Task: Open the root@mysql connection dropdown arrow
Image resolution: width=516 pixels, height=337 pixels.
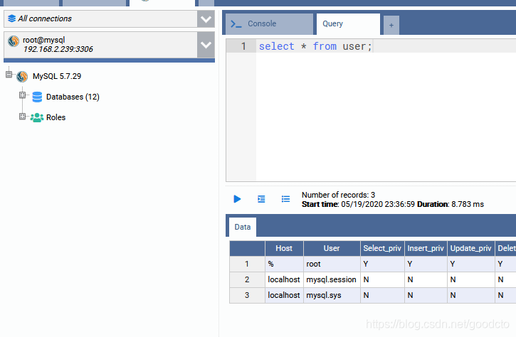Action: coord(206,45)
